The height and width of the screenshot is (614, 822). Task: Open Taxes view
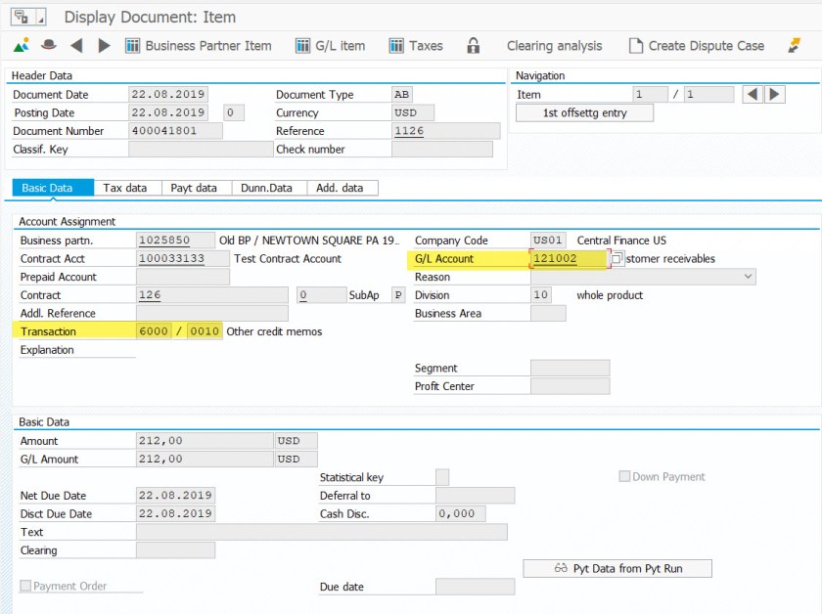416,46
